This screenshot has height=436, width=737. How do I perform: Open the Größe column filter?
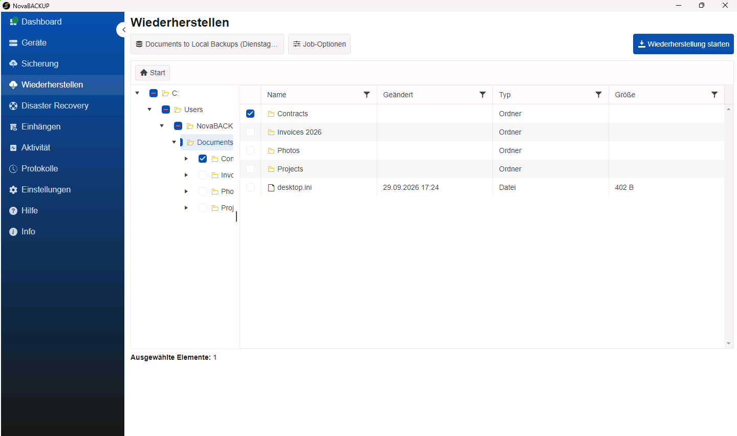pos(714,95)
